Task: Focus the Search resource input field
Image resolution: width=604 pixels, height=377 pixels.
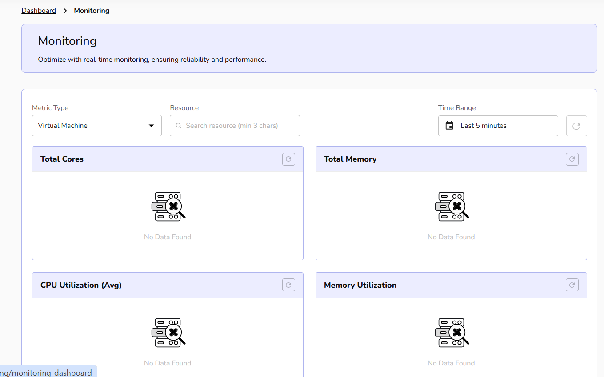Action: tap(238, 126)
